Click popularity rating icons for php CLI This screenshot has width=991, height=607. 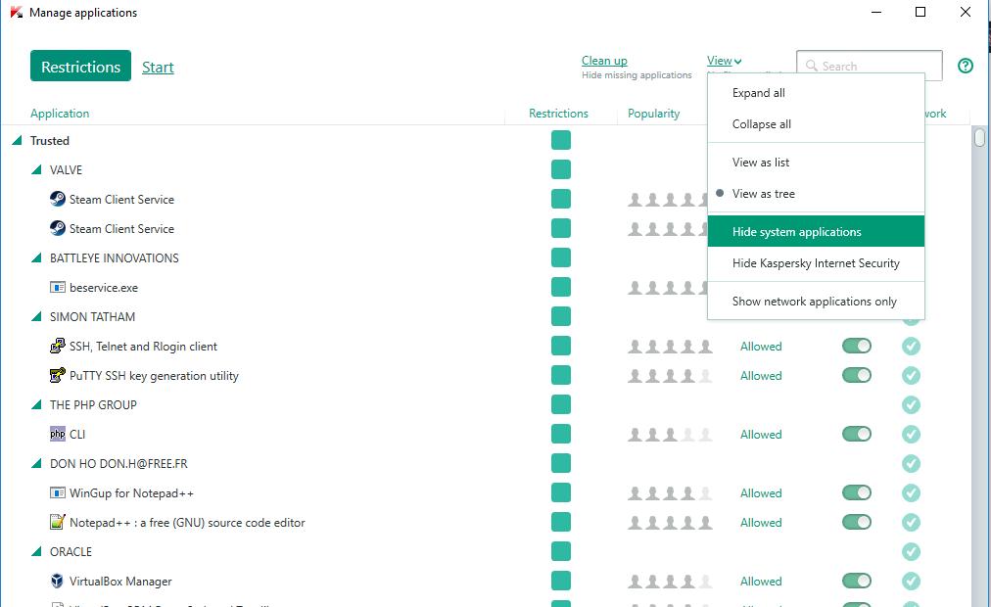pos(670,435)
